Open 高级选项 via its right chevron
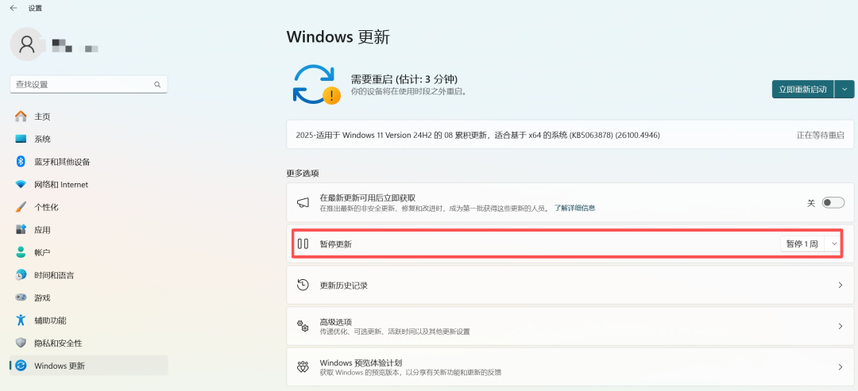 841,326
